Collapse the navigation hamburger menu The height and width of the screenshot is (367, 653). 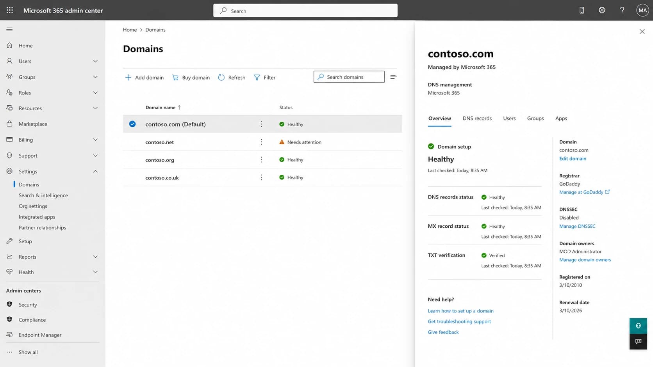click(x=10, y=29)
